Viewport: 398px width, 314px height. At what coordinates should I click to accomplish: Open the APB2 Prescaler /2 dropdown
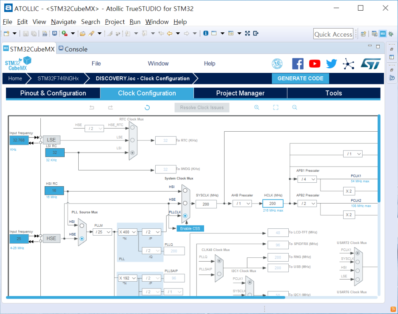[307, 203]
